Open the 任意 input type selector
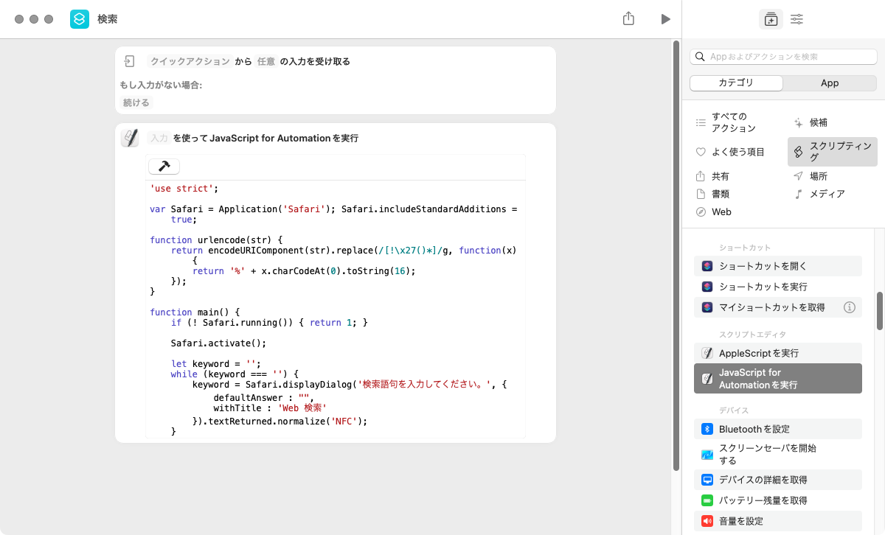885x535 pixels. click(x=265, y=62)
